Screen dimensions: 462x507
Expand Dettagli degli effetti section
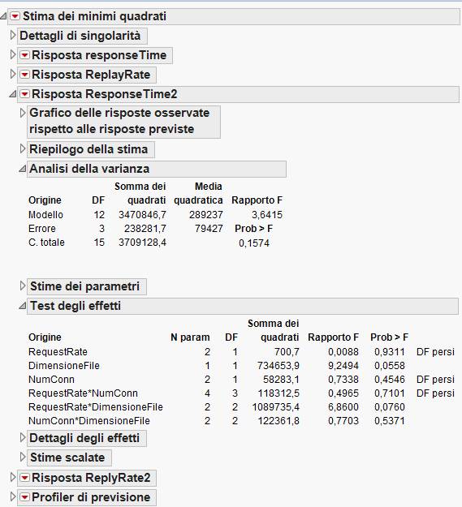tap(23, 438)
